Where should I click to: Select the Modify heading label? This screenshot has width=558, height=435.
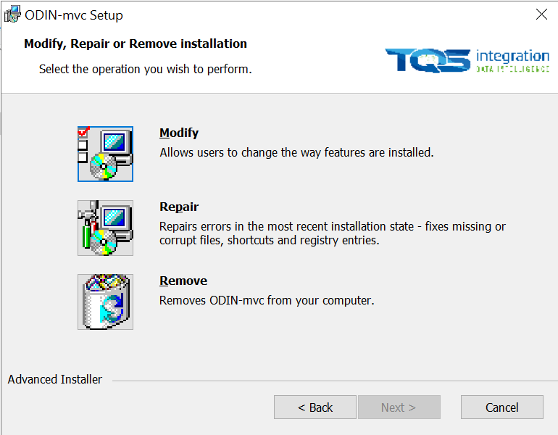(179, 133)
